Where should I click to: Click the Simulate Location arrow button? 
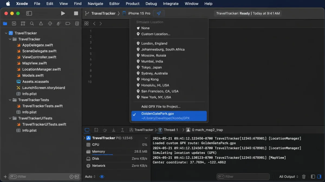coord(159,13)
